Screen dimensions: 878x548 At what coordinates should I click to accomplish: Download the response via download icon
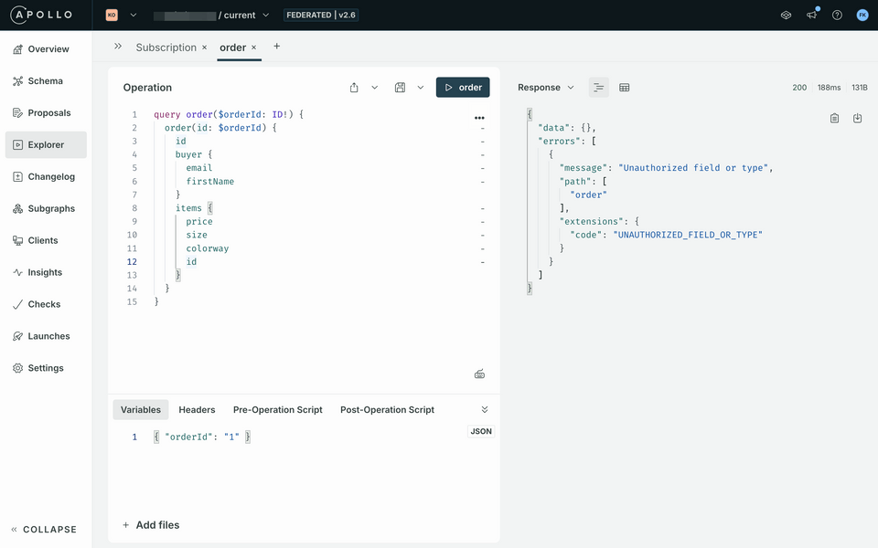[857, 118]
